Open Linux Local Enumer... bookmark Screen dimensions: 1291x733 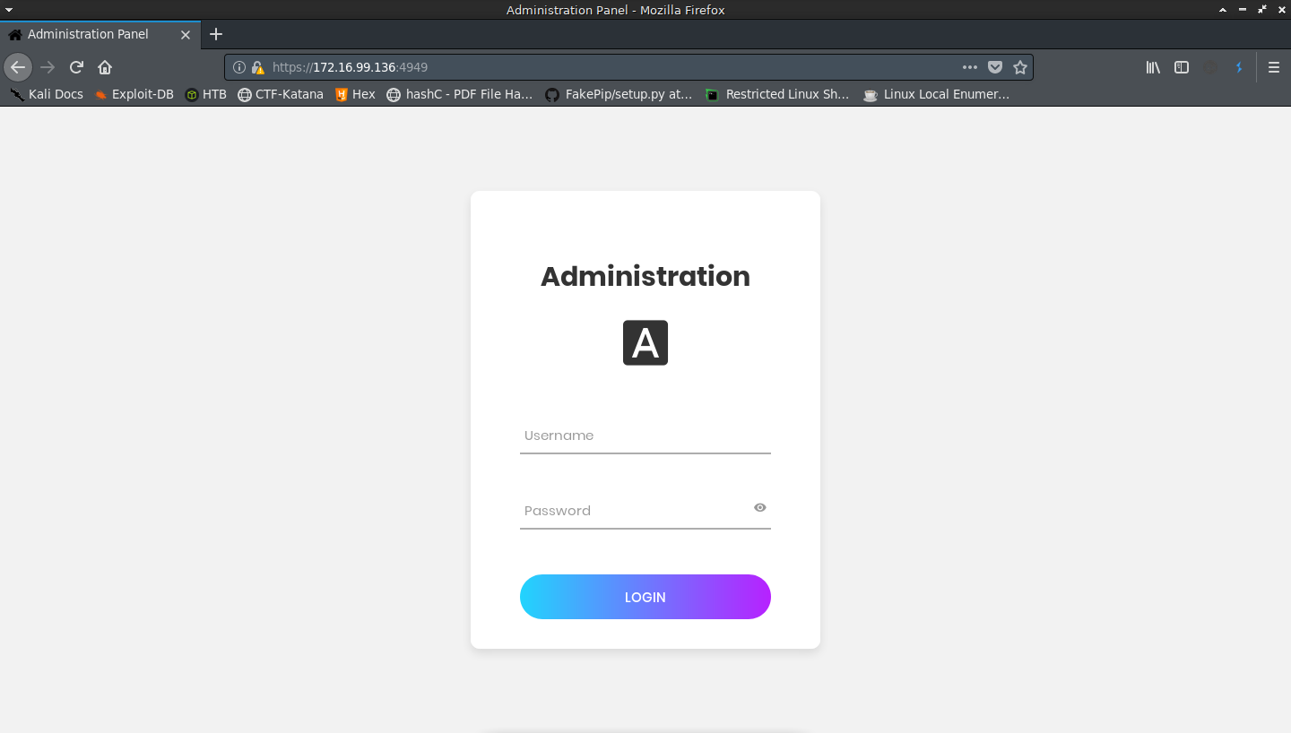(x=936, y=94)
